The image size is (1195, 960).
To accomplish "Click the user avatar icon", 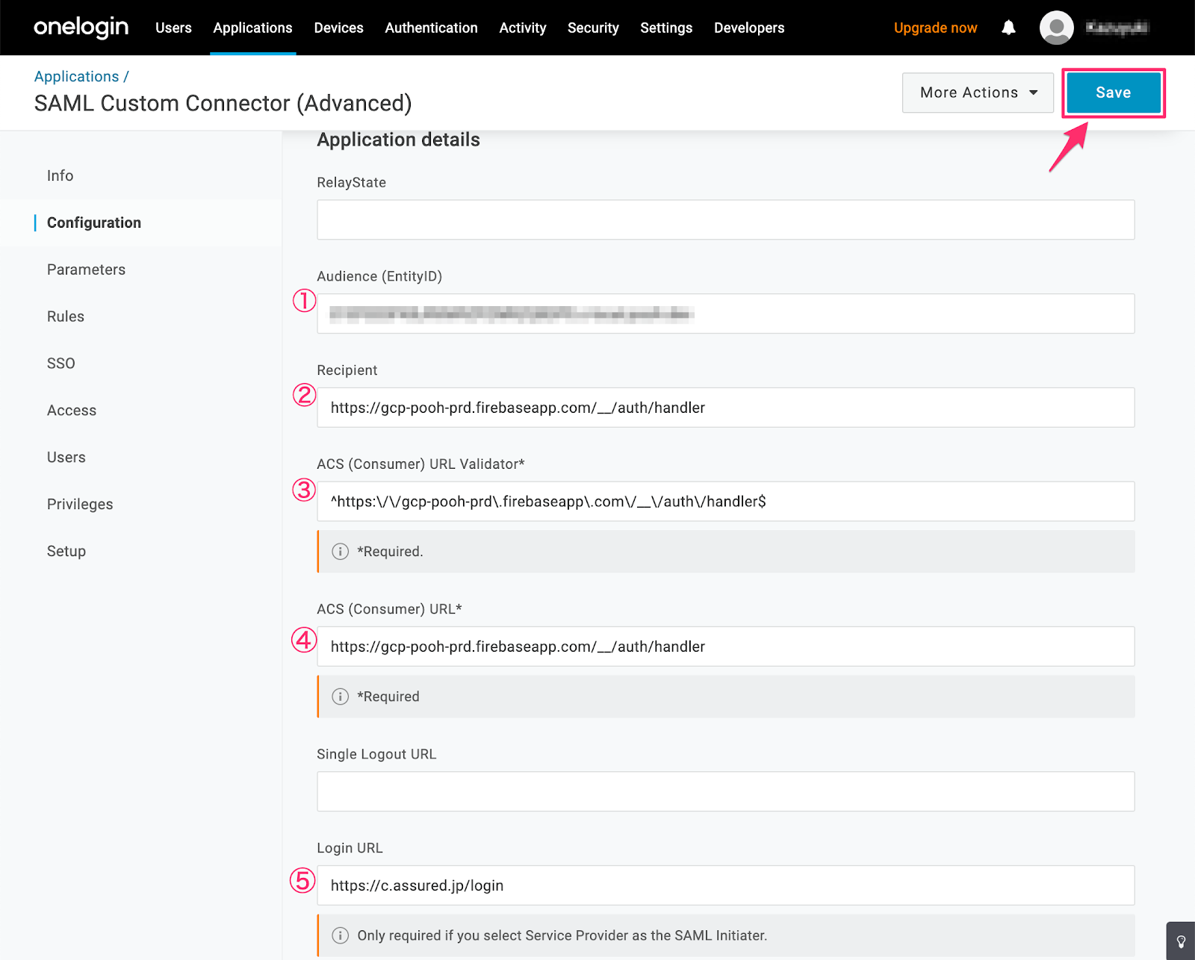I will [x=1056, y=28].
